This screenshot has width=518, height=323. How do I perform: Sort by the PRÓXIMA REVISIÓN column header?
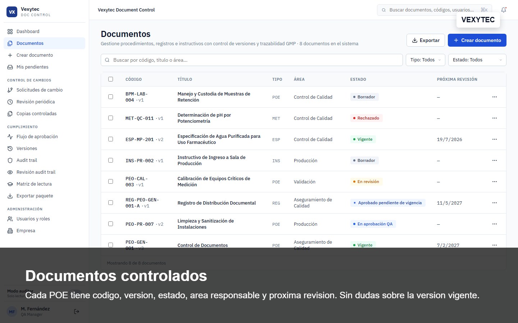point(457,79)
